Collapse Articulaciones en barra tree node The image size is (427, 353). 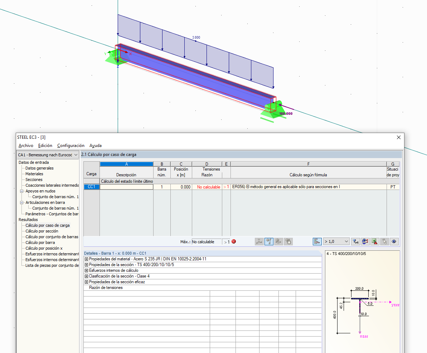(x=21, y=202)
